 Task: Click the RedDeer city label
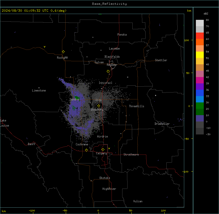[x=112, y=65]
